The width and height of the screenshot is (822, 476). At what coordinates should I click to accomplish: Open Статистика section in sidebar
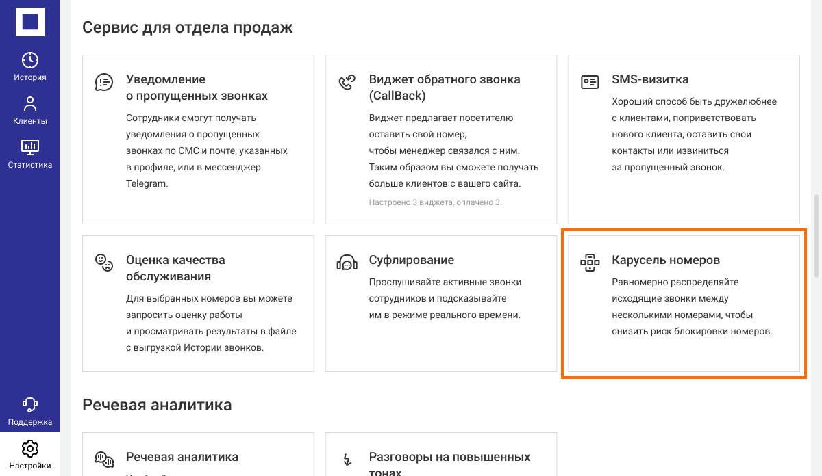[x=30, y=154]
